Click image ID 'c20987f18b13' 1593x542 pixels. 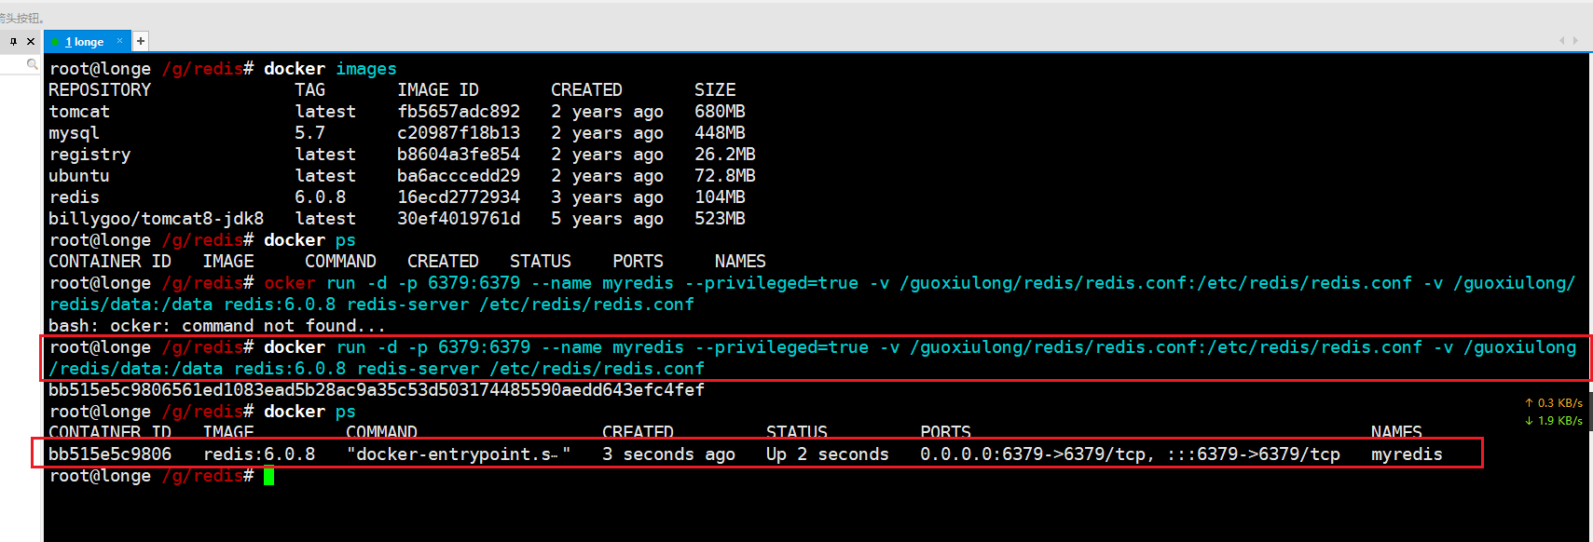(x=459, y=133)
